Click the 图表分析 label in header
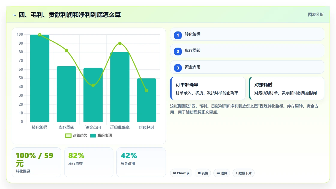Image resolution: width=336 pixels, height=189 pixels. coord(316,15)
